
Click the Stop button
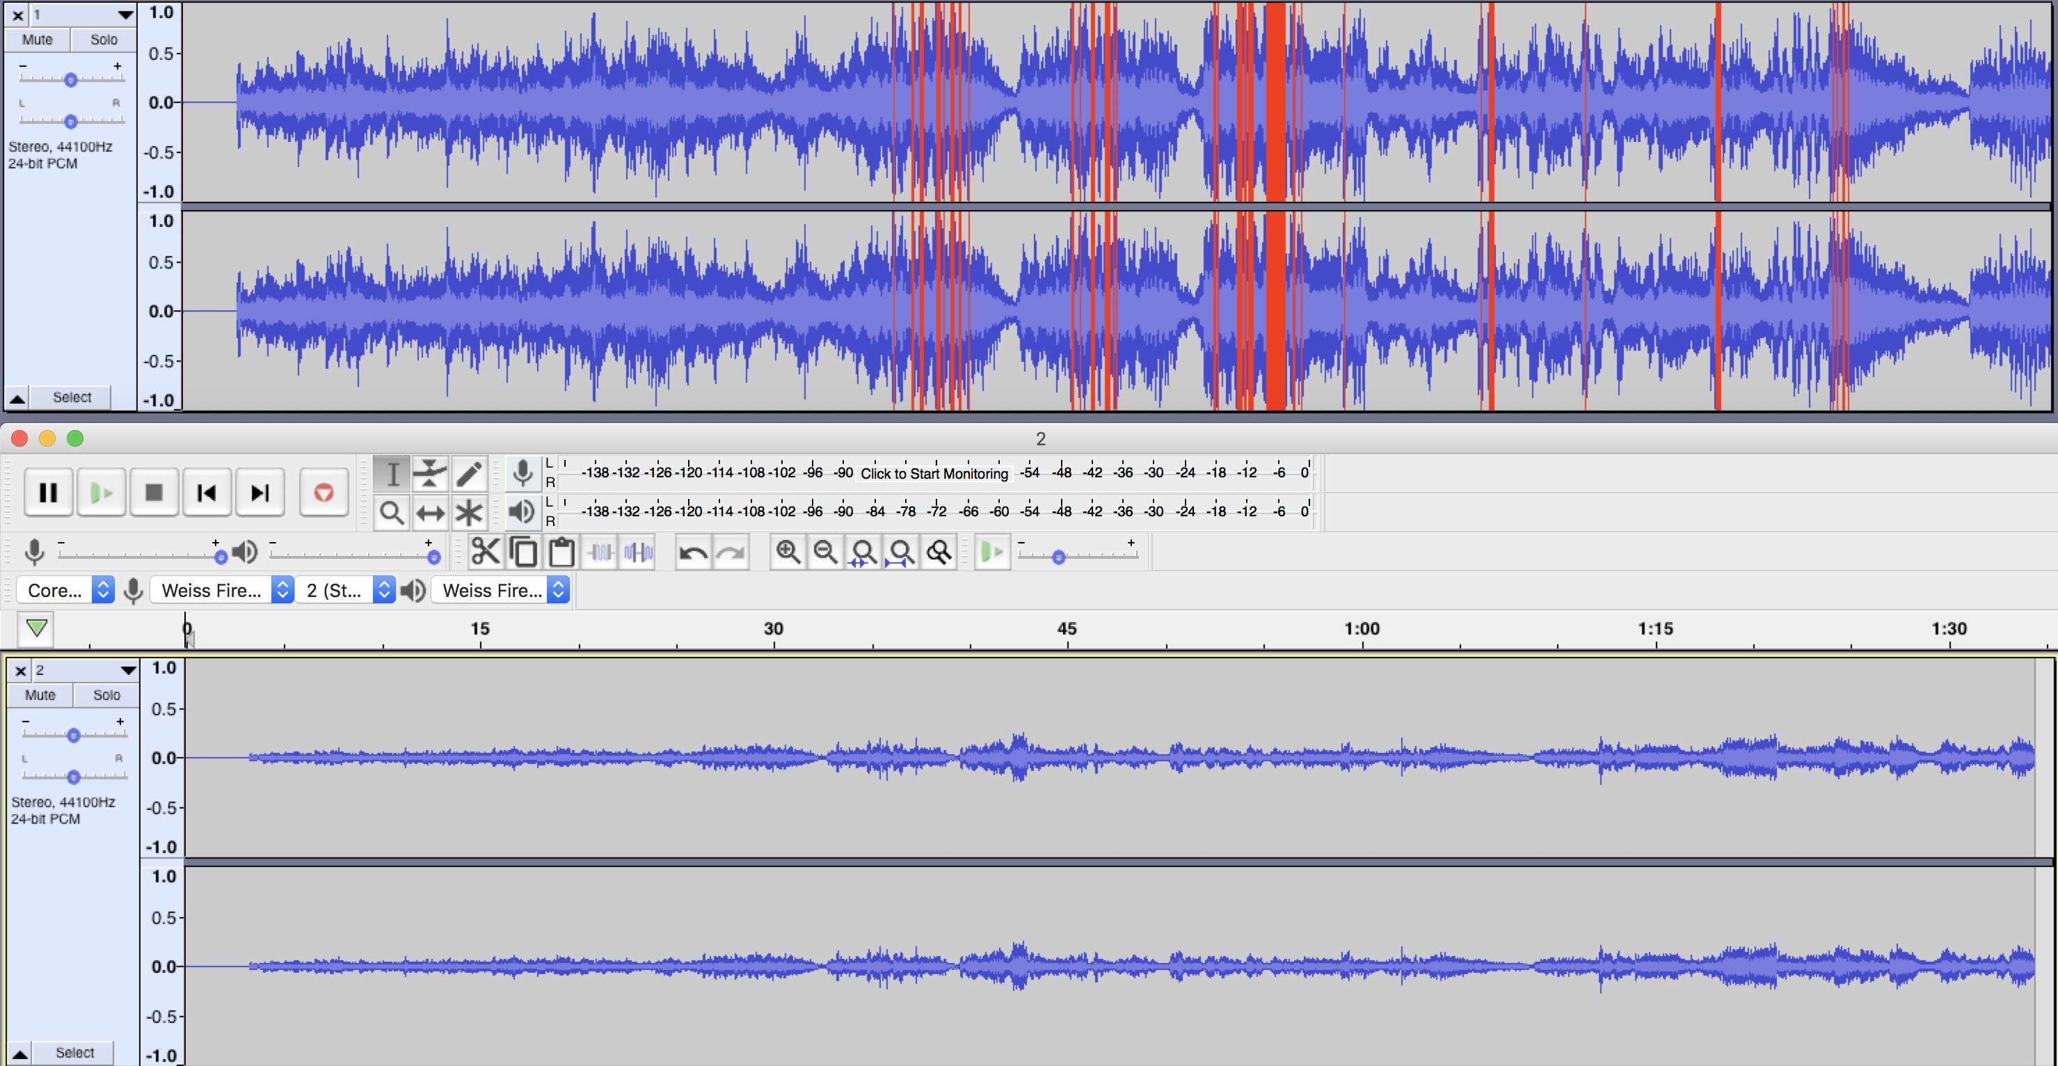(154, 492)
